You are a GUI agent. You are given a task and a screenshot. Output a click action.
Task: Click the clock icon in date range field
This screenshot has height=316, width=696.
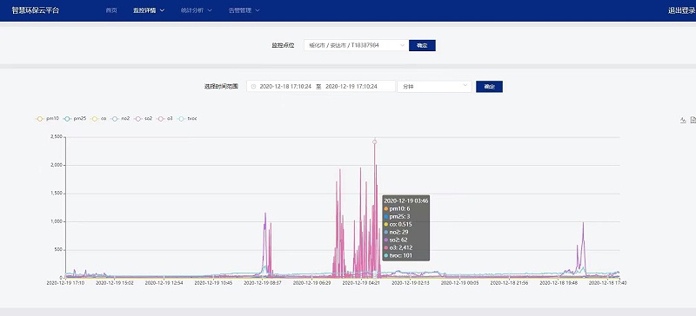point(253,87)
